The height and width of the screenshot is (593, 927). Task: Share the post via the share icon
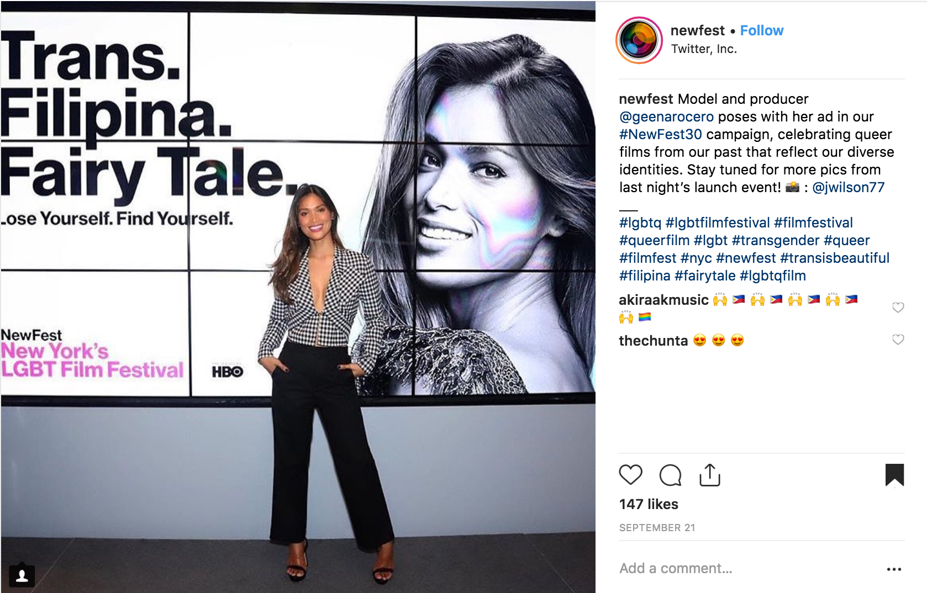coord(710,475)
